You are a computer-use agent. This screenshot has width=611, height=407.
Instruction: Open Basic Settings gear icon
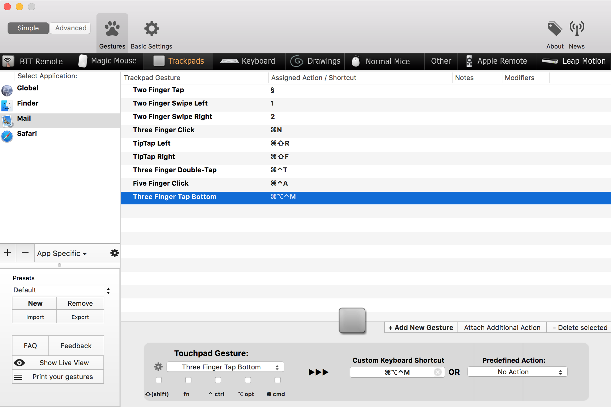click(151, 29)
